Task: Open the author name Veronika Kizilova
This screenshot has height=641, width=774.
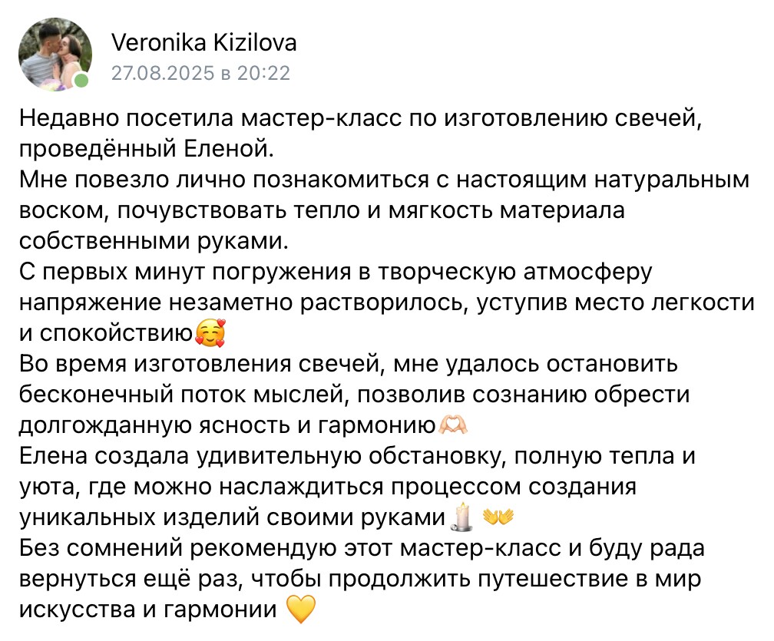Action: 204,42
